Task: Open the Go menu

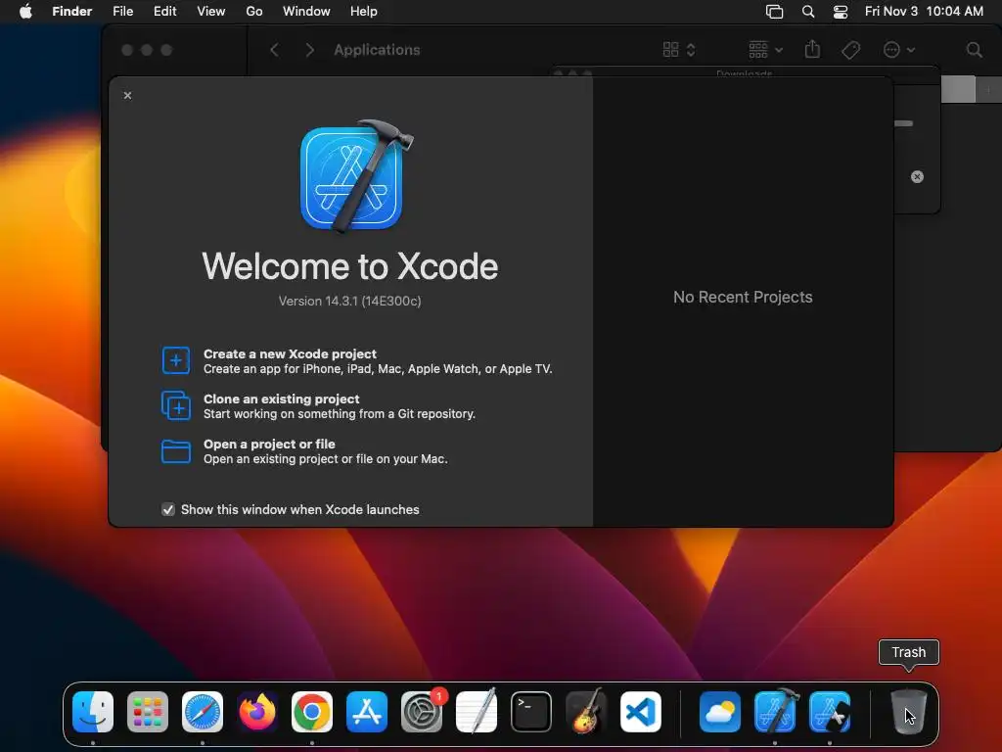Action: pos(254,12)
